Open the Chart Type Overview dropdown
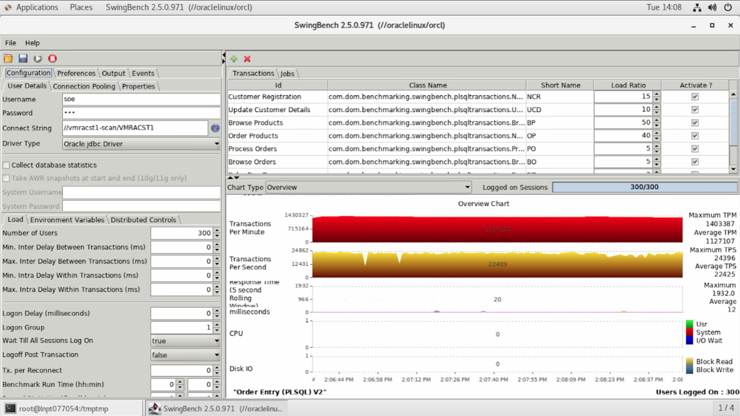Image resolution: width=740 pixels, height=416 pixels. (x=368, y=187)
